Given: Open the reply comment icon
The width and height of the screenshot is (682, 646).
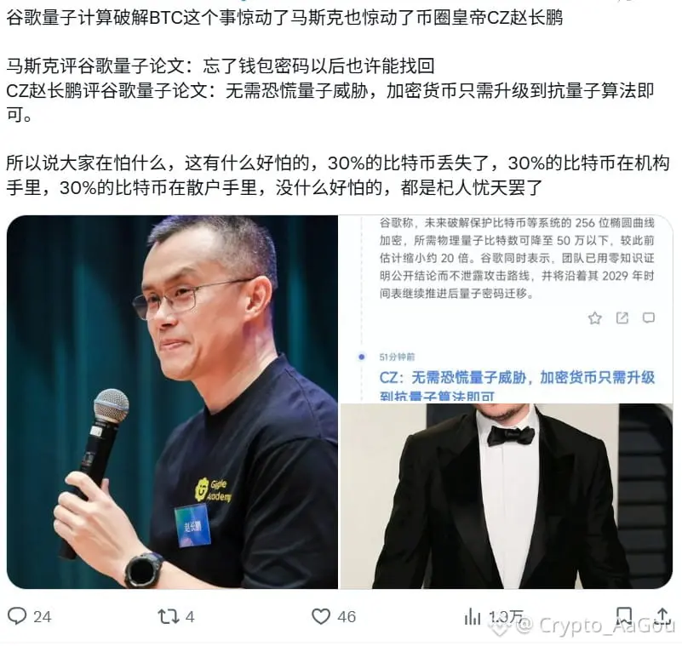Looking at the screenshot, I should coord(17,616).
